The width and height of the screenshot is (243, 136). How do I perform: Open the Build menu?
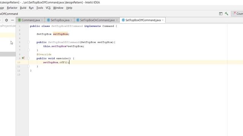pyautogui.click(x=23, y=8)
